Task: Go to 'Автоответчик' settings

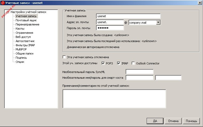Action: click(25, 41)
